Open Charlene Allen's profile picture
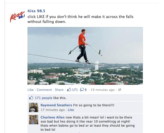 [34, 120]
